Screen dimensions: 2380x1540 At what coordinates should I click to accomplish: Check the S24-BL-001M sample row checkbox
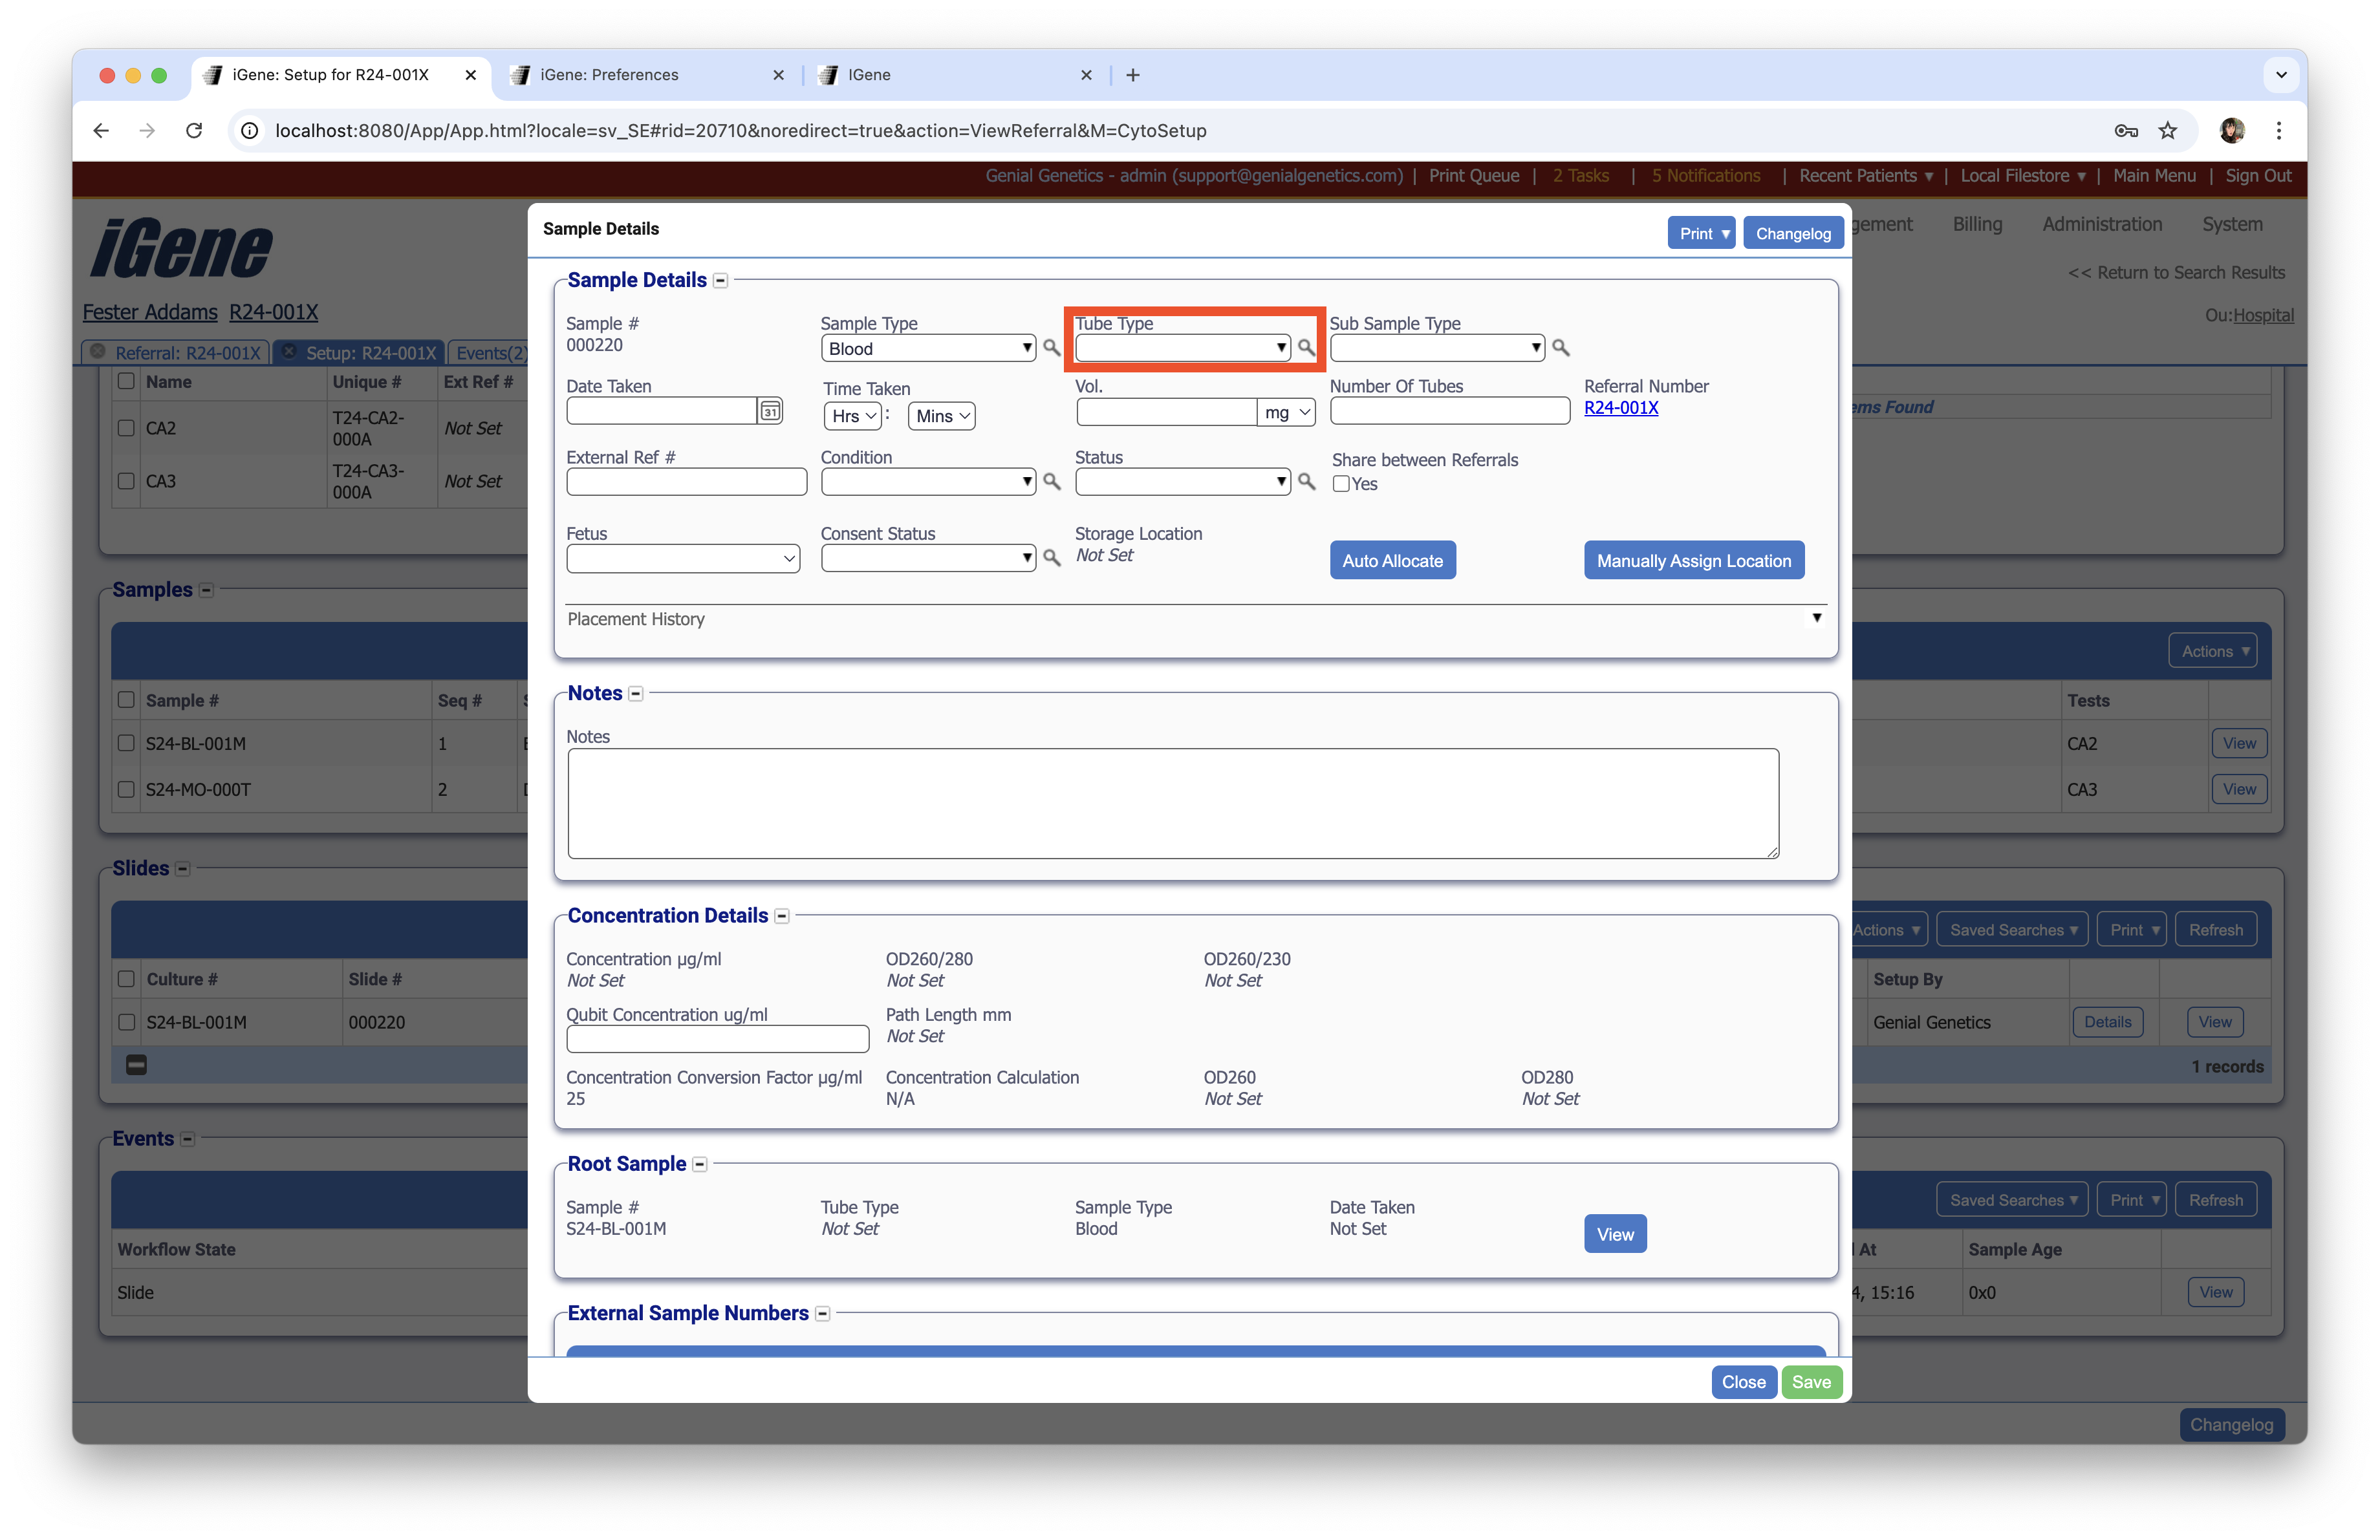pos(126,742)
